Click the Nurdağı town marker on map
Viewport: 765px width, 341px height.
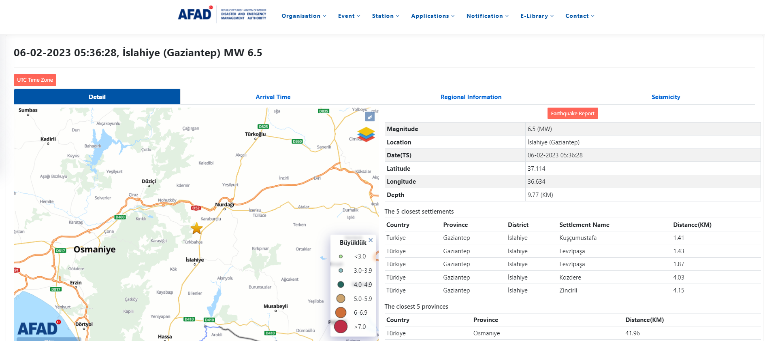[224, 209]
